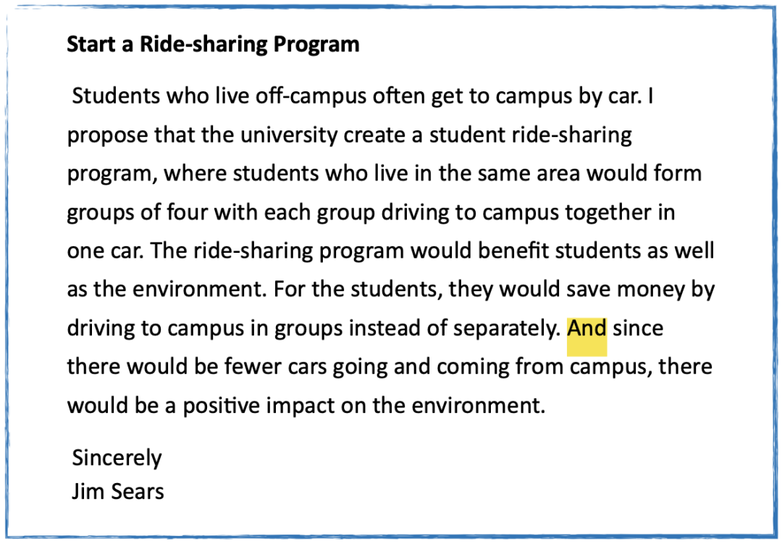
Task: Click the highlighted word And
Action: click(587, 329)
